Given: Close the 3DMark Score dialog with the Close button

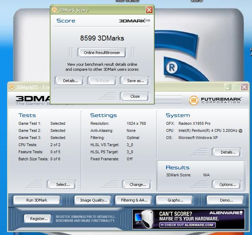Looking at the screenshot, I should click(135, 96).
